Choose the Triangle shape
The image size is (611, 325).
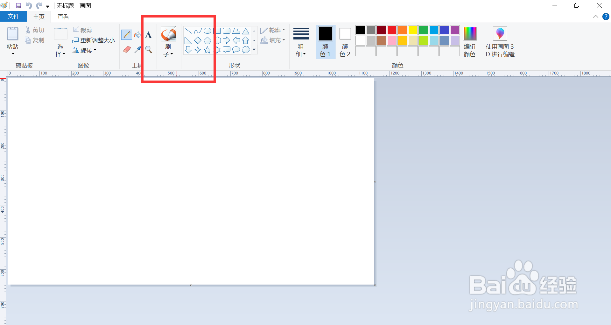tap(245, 31)
